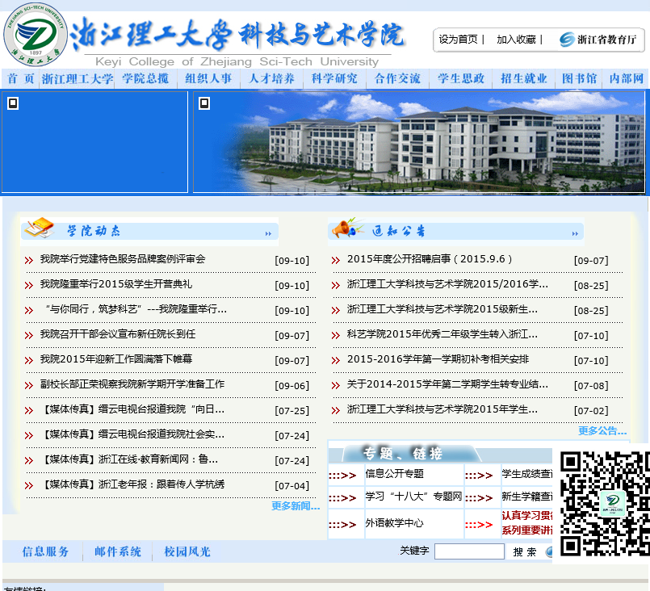Open news starting “与你同行，筑梦科艺”
This screenshot has height=591, width=650.
136,309
